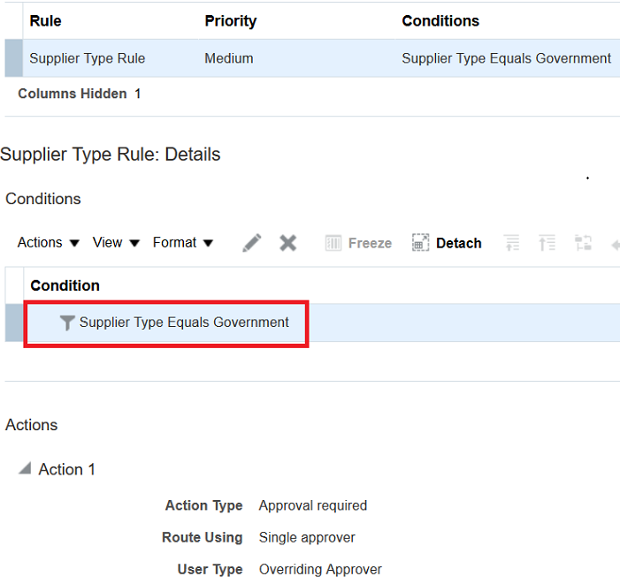Open the Format dropdown menu
620x584 pixels.
click(183, 242)
